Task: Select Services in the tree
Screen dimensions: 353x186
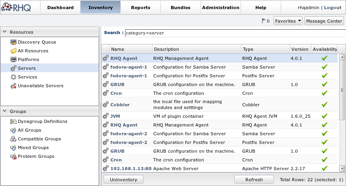Action: click(x=27, y=77)
